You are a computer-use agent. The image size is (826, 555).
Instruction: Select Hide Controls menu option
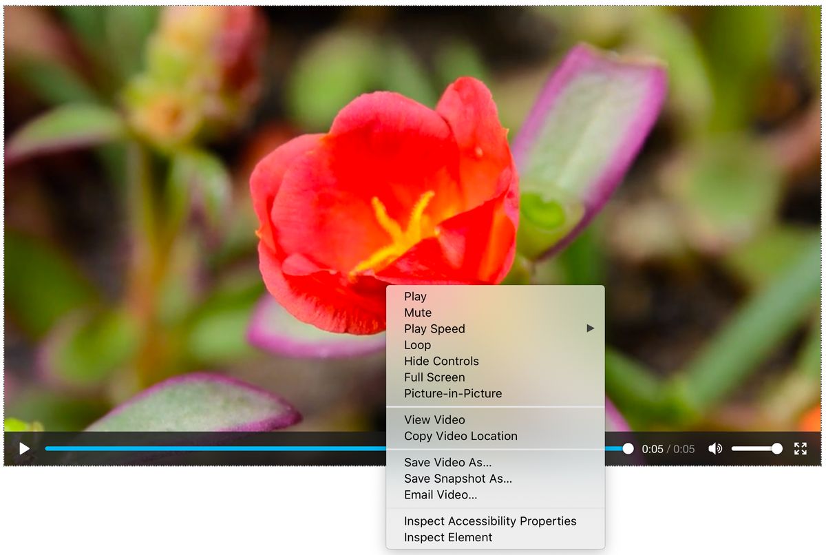coord(441,362)
